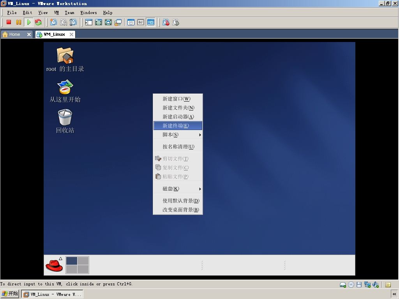Switch to Quick Switch mode icon

coord(99,22)
